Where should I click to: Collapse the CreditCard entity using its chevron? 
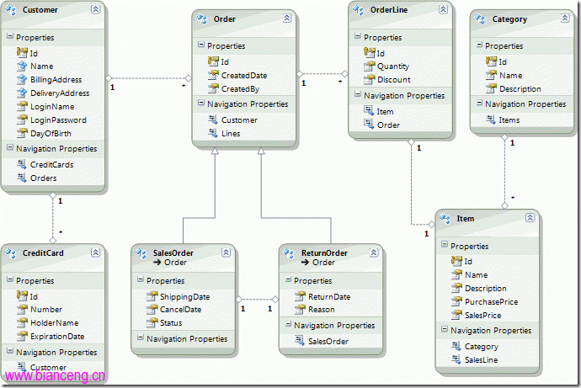96,252
